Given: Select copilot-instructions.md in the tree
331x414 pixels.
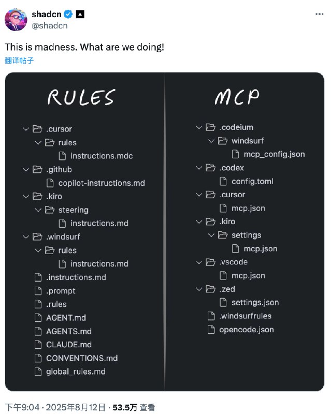Looking at the screenshot, I should coord(102,183).
